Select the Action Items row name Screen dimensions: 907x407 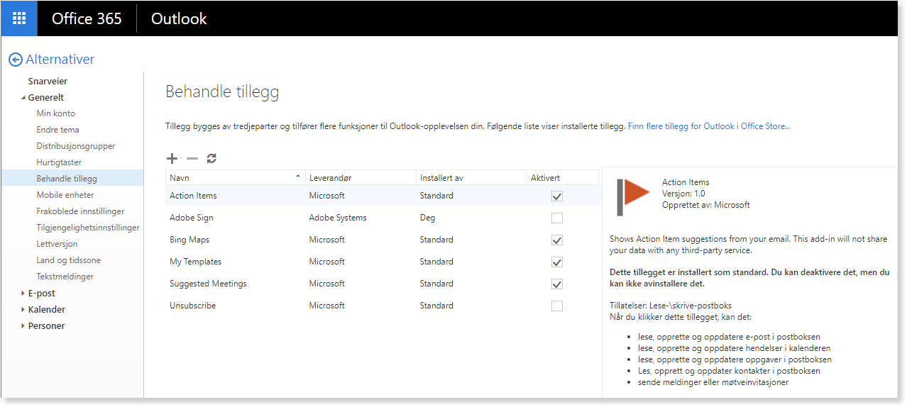coord(193,196)
